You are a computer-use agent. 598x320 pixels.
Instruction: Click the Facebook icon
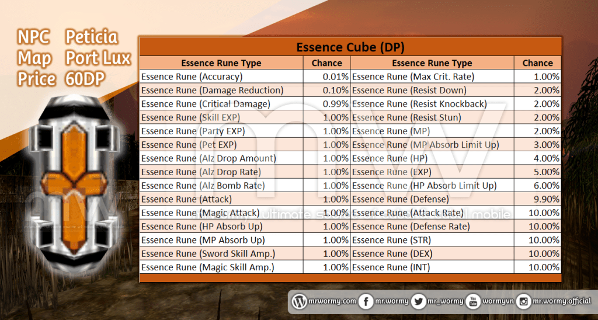pos(366,302)
